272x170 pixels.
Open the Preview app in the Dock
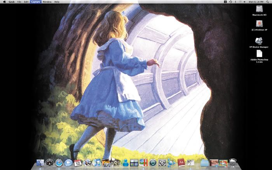[x=87, y=163]
